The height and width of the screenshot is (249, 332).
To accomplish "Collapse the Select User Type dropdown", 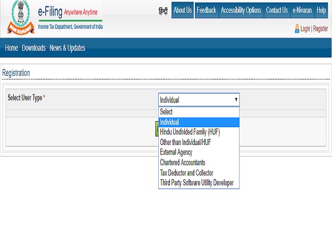I will point(199,100).
